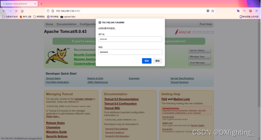The height and width of the screenshot is (140, 261).
Task: Click the browser back arrow
Action: (4, 11)
